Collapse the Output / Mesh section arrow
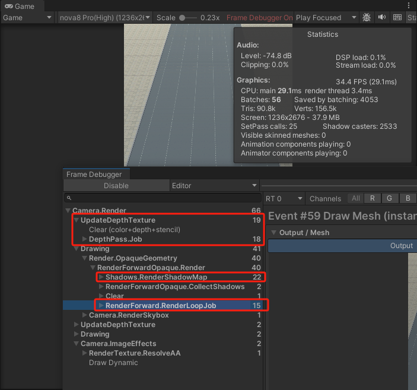 pos(273,233)
